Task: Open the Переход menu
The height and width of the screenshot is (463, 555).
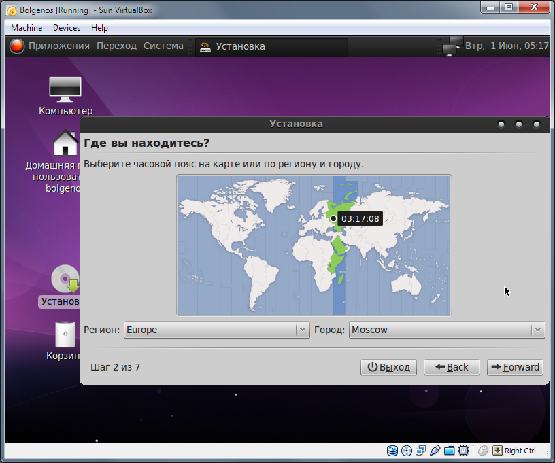Action: (116, 46)
